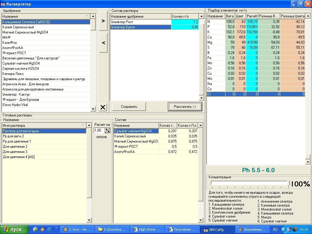This screenshot has width=312, height=234.
Task: Click the add fertilizer right-arrow button
Action: point(103,21)
